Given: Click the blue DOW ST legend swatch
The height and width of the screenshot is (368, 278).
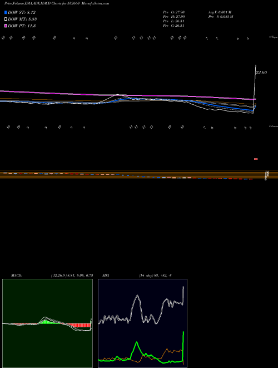Looking at the screenshot, I should tap(6, 12).
